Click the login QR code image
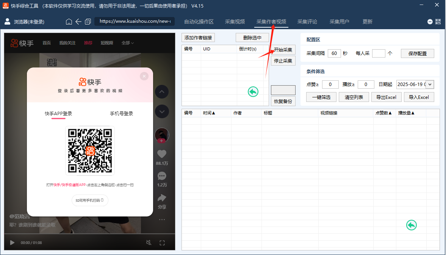The height and width of the screenshot is (255, 446). tap(90, 151)
